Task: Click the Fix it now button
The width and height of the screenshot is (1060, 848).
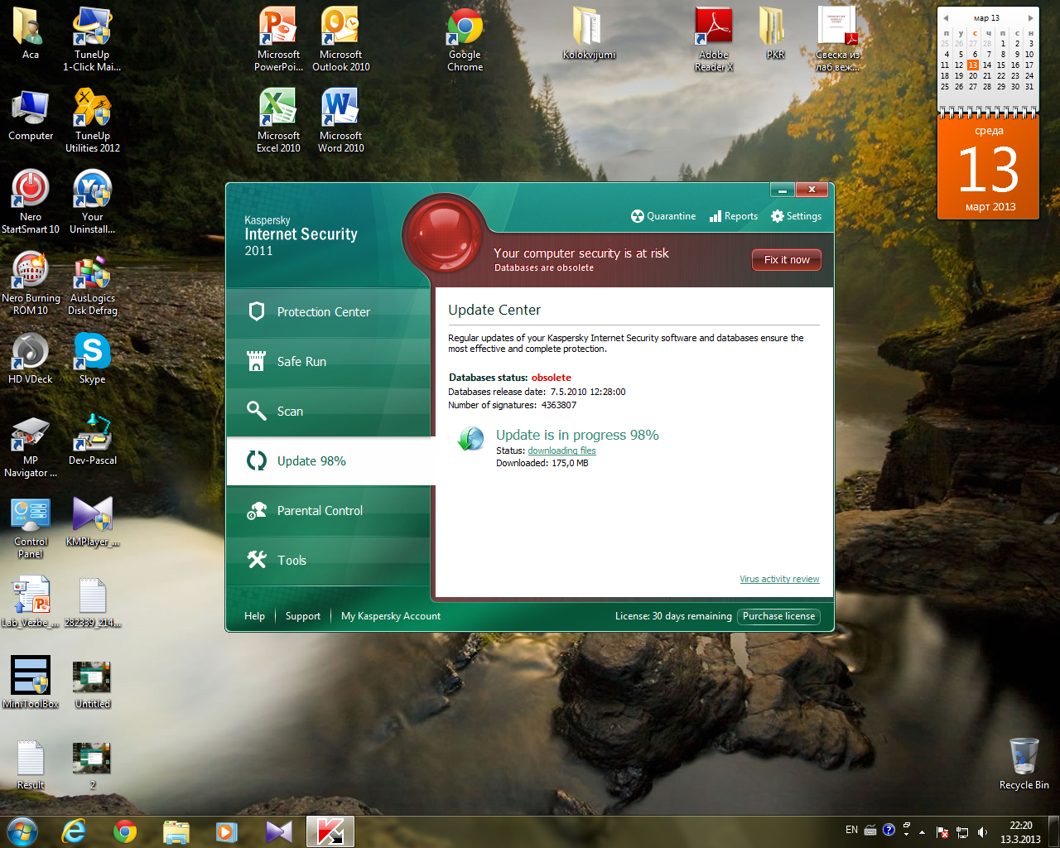Action: click(787, 260)
